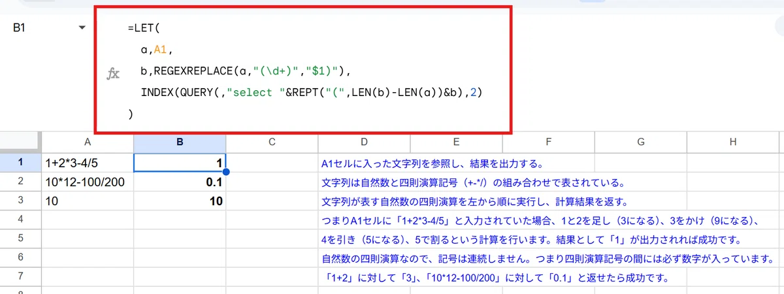Viewport: 784px width, 294px height.
Task: Select row 7 header
Action: click(x=20, y=278)
